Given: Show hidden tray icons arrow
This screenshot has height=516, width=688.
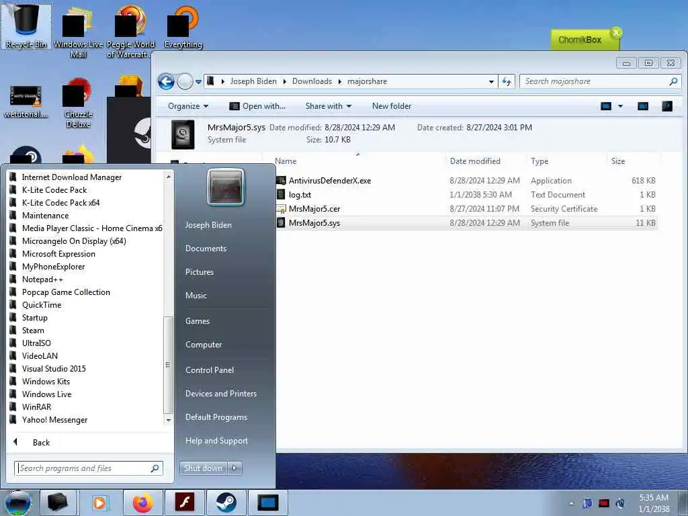Looking at the screenshot, I should pyautogui.click(x=571, y=503).
